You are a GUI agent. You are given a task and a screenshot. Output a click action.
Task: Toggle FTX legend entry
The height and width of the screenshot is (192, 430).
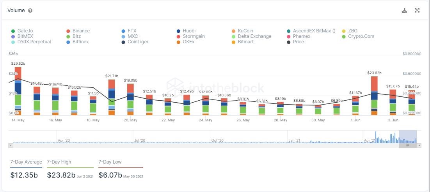click(x=132, y=31)
